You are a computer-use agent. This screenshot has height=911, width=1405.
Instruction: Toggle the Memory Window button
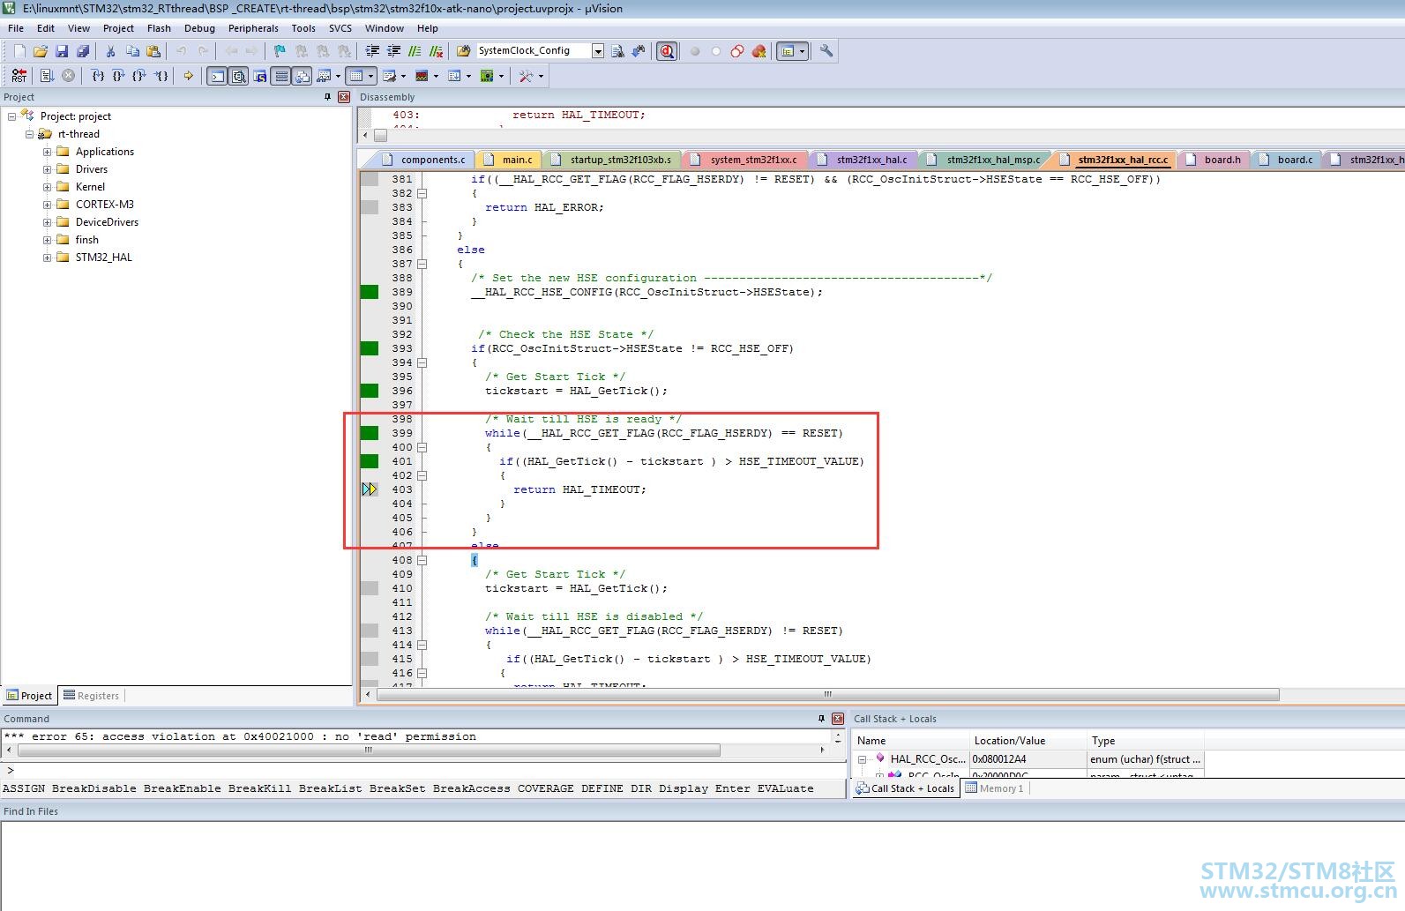coord(355,76)
